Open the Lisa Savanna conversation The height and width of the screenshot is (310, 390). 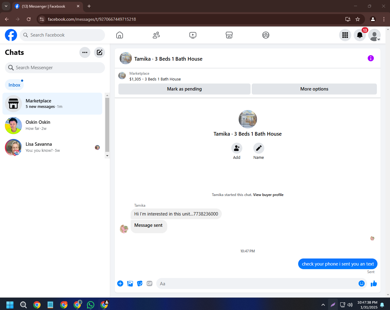(52, 148)
